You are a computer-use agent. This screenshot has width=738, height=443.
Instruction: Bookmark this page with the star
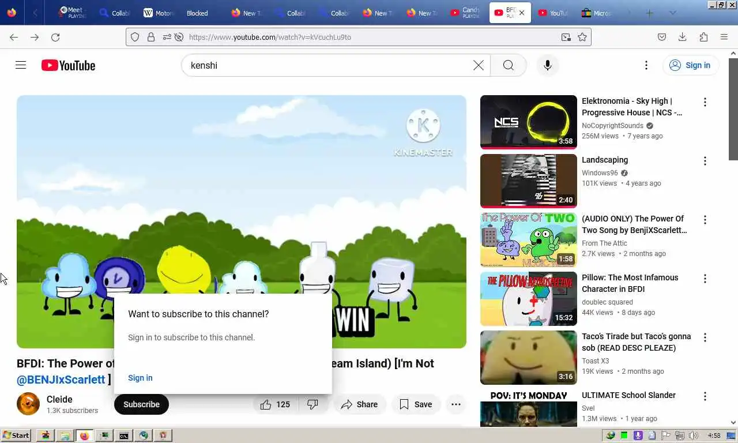coord(582,37)
